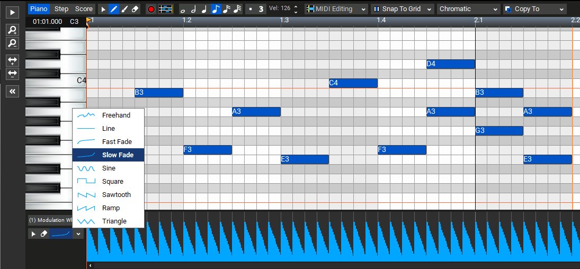Click the horizontal scrollbar left arrow
Screen dimensions: 580x269
[x=91, y=265]
